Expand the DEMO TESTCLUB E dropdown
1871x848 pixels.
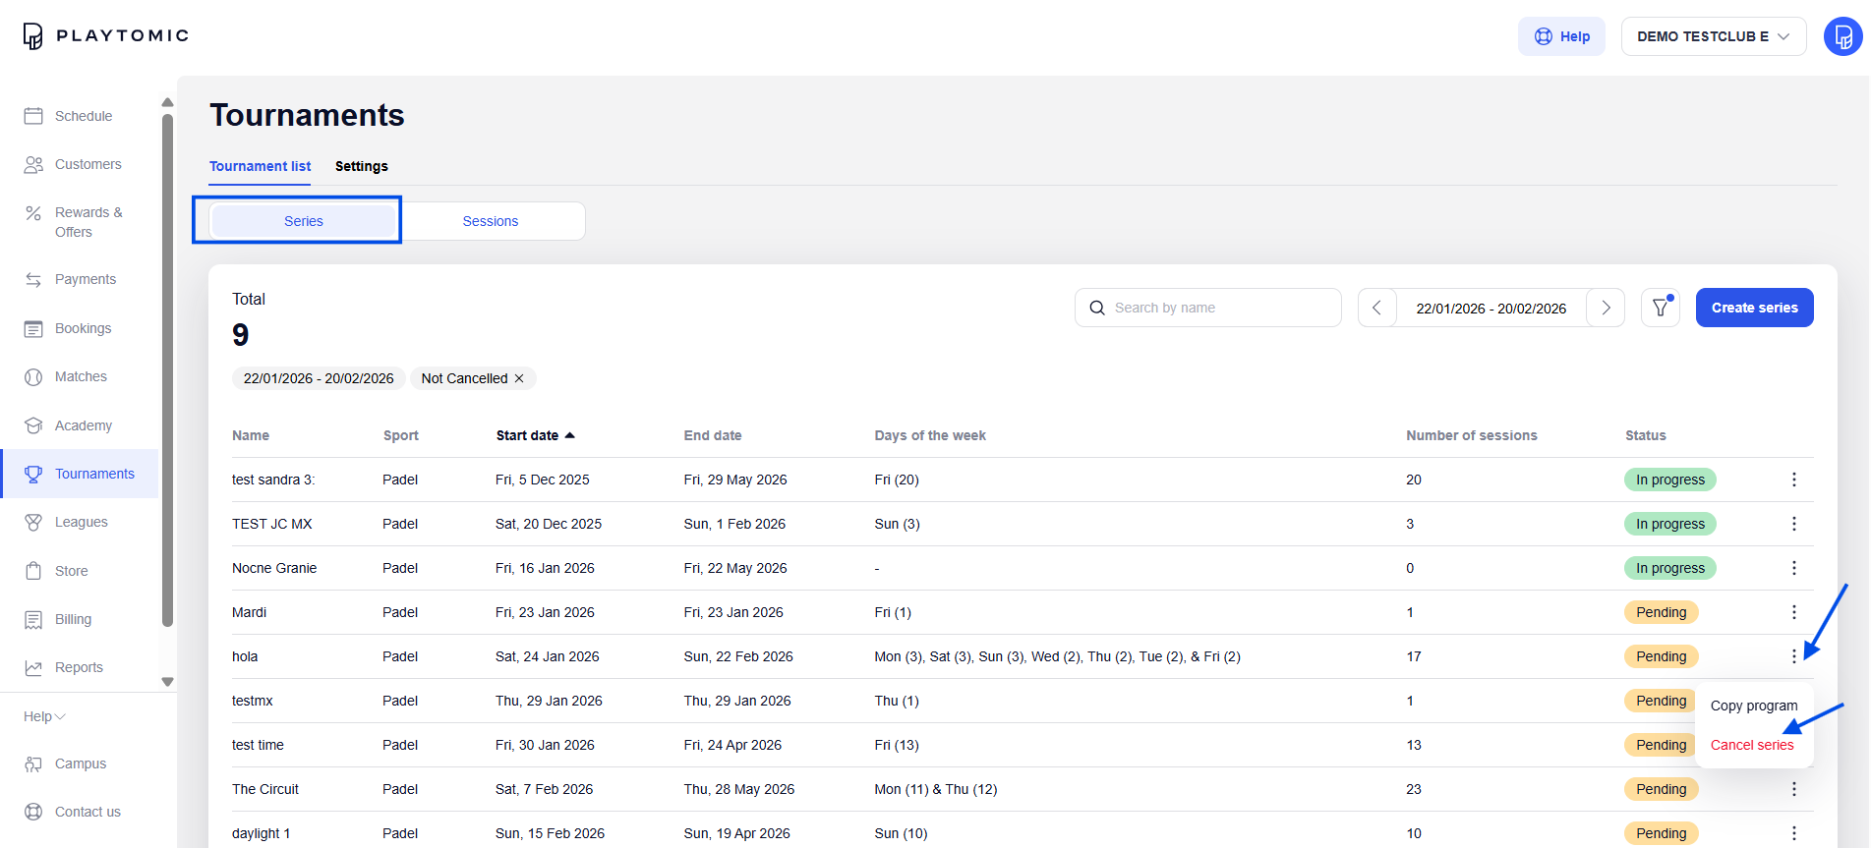(x=1713, y=36)
